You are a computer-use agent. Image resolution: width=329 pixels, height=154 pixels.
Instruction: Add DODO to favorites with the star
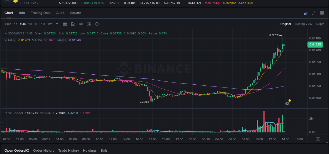[7, 1]
